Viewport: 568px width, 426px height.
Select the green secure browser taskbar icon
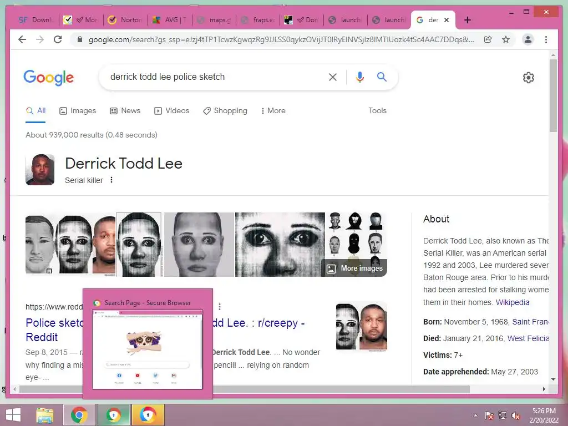click(x=114, y=415)
